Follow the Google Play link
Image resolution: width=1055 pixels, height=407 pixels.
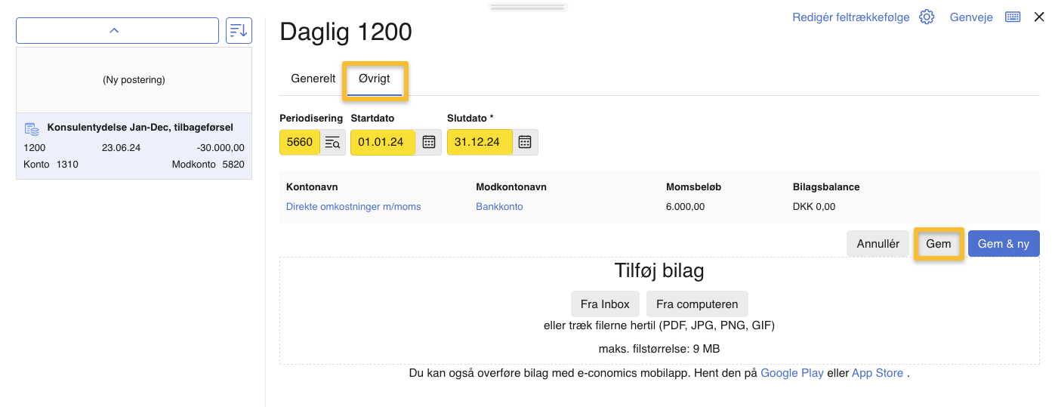[x=791, y=373]
